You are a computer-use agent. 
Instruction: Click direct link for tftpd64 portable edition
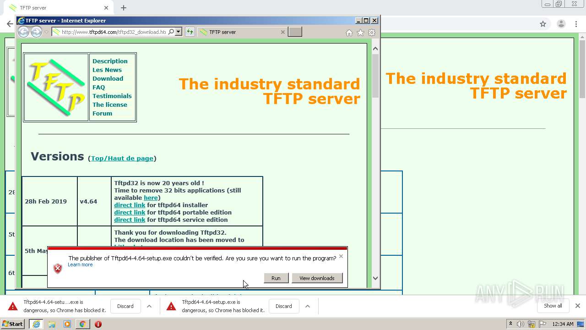130,212
